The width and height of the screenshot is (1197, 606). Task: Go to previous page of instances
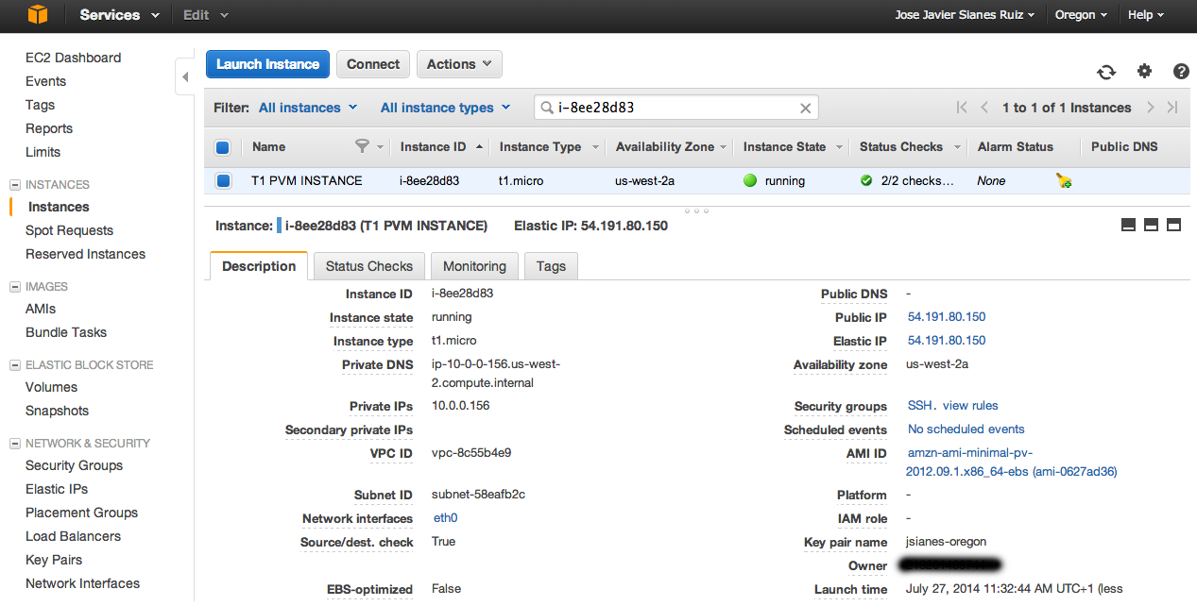[x=984, y=108]
